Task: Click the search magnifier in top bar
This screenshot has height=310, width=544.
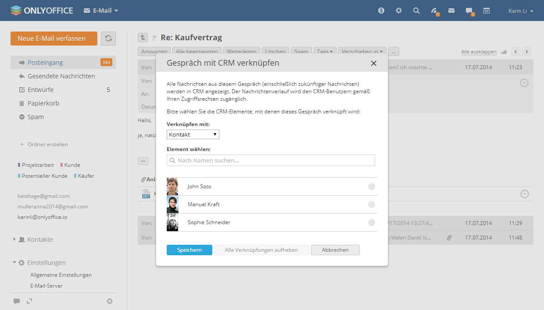Action: (416, 11)
